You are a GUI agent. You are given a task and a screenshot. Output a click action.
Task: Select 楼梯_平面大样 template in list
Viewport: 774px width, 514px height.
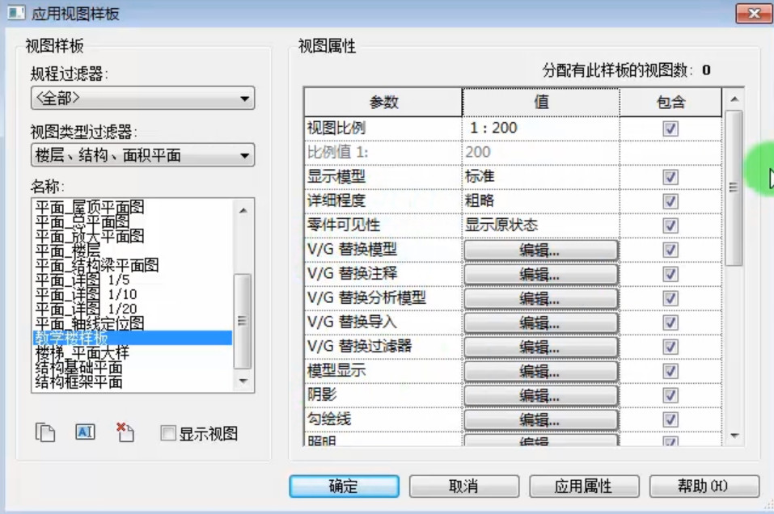click(x=82, y=352)
